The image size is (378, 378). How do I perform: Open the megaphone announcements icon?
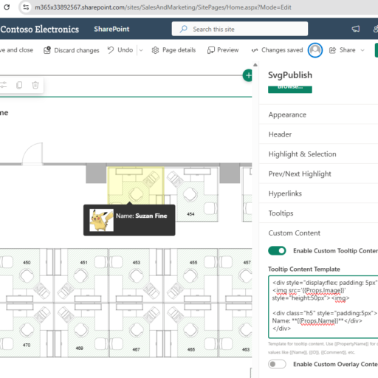(x=356, y=29)
